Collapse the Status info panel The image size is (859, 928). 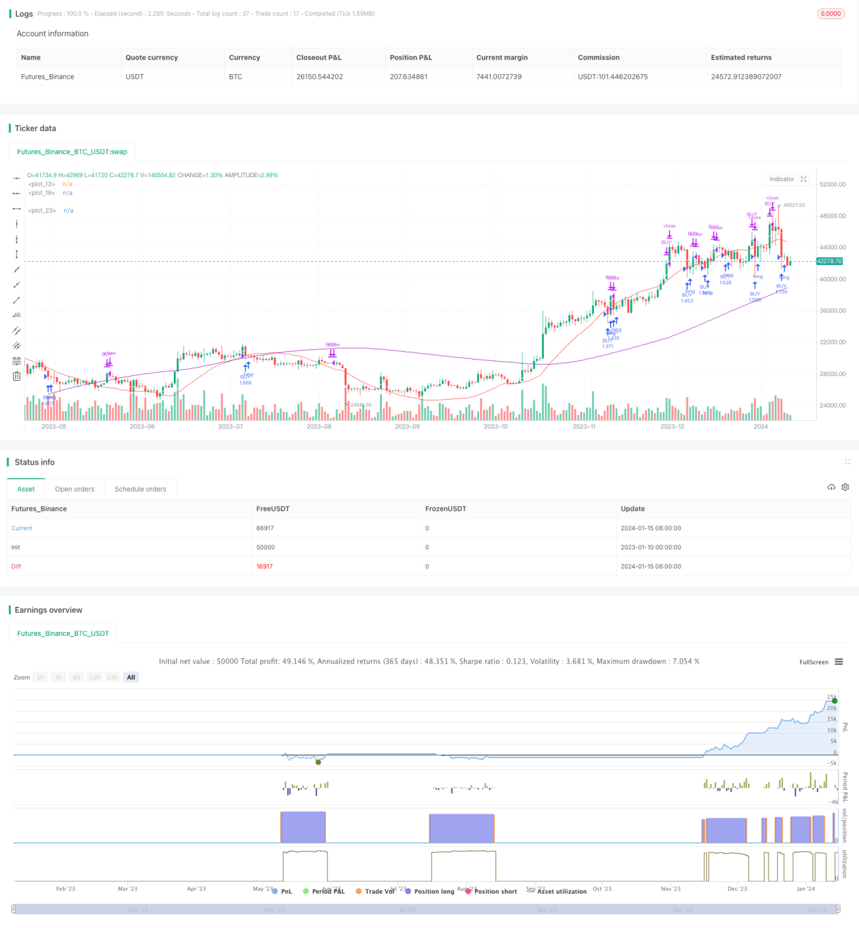tap(847, 461)
